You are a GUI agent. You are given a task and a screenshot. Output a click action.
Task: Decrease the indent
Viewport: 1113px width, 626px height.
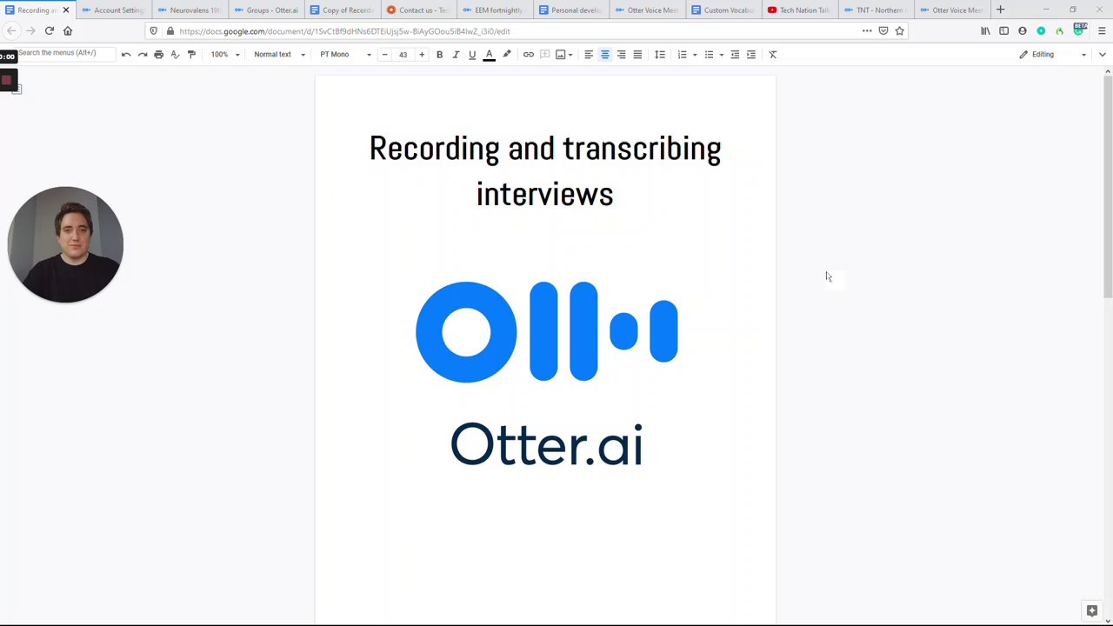coord(735,54)
